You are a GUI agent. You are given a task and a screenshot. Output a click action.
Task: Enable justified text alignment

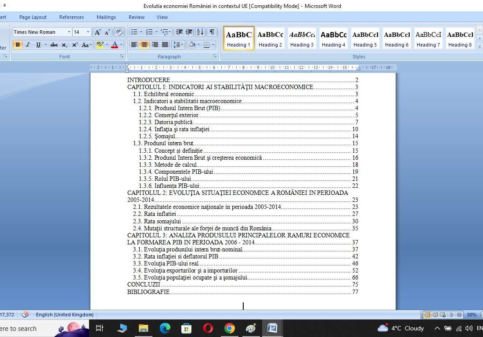click(x=165, y=44)
